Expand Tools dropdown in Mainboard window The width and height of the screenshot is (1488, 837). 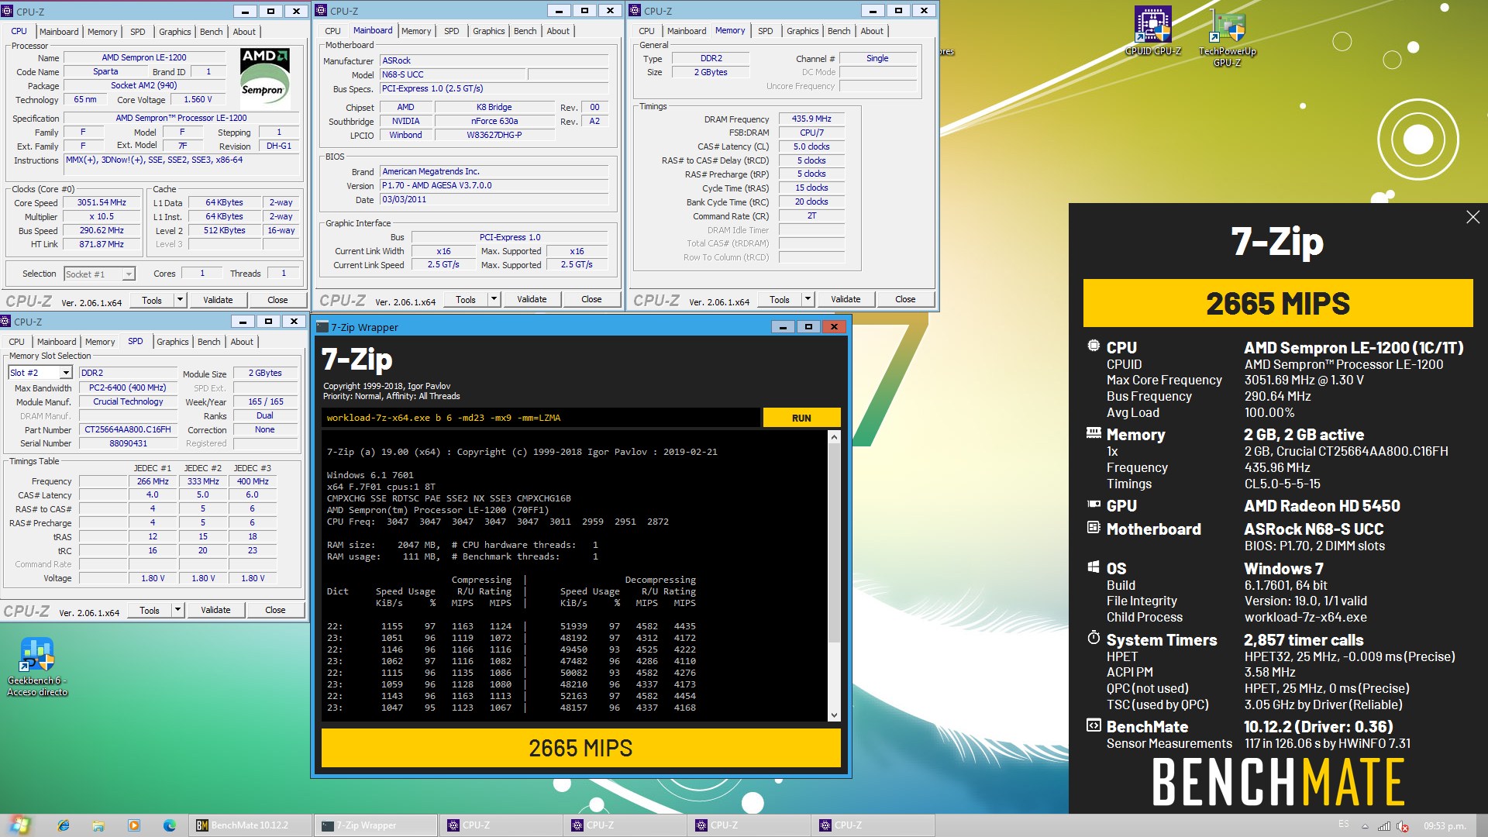(x=494, y=299)
